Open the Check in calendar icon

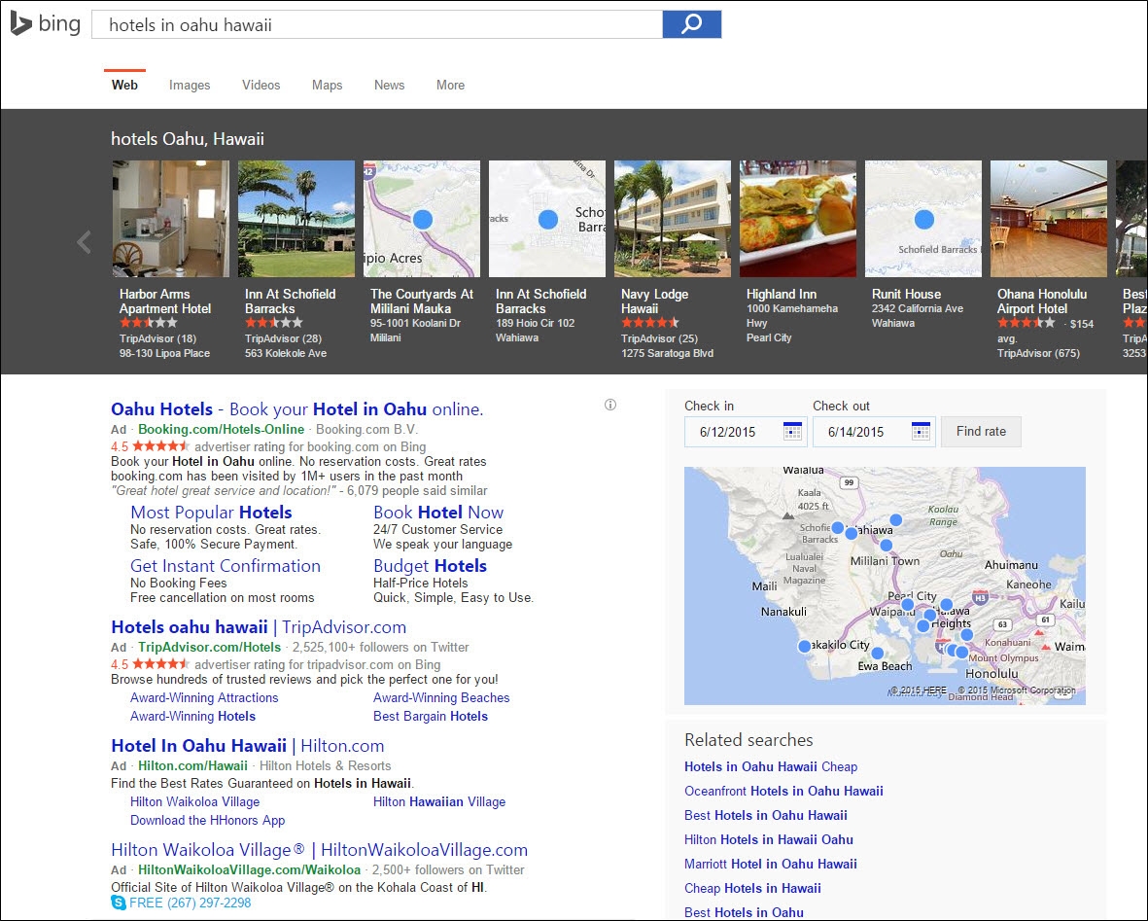(x=792, y=431)
